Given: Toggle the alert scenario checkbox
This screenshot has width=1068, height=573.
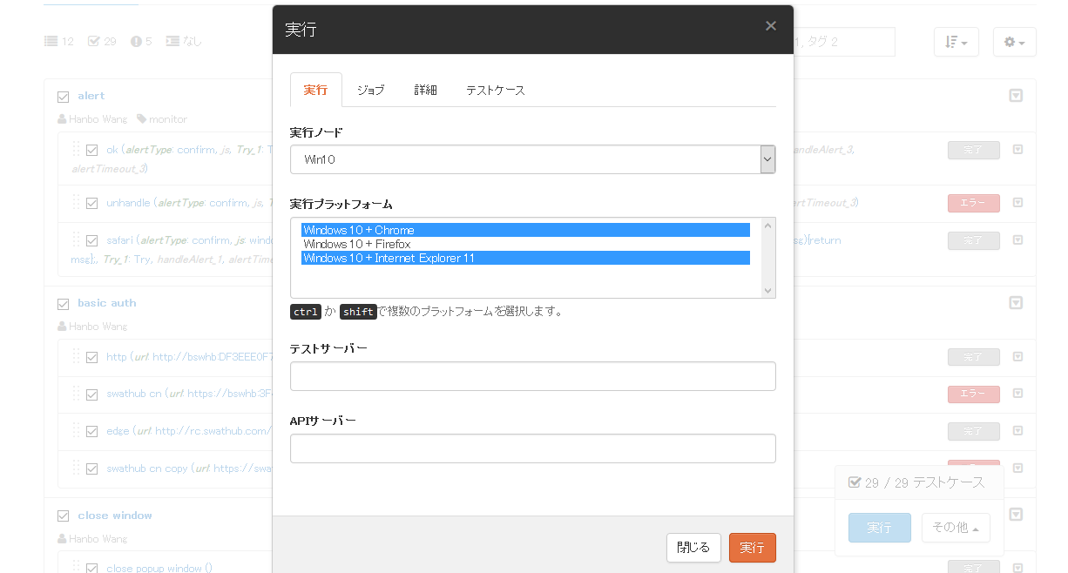Looking at the screenshot, I should pos(63,97).
